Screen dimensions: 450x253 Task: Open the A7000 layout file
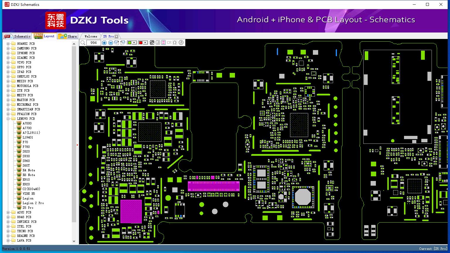27,123
